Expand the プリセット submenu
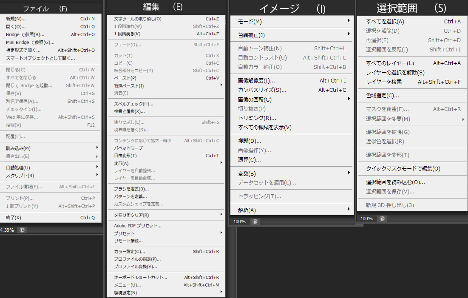The height and width of the screenshot is (298, 468). click(x=166, y=233)
